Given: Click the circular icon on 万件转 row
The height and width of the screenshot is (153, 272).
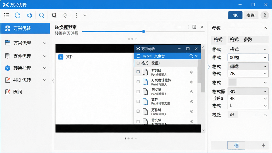Looking at the screenshot, I should point(192,111).
